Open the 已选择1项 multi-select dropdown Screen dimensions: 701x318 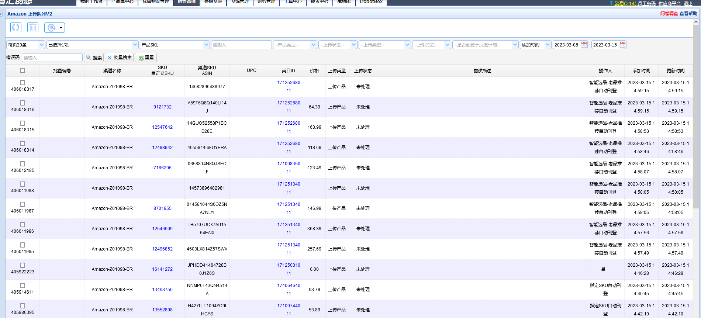click(x=92, y=45)
